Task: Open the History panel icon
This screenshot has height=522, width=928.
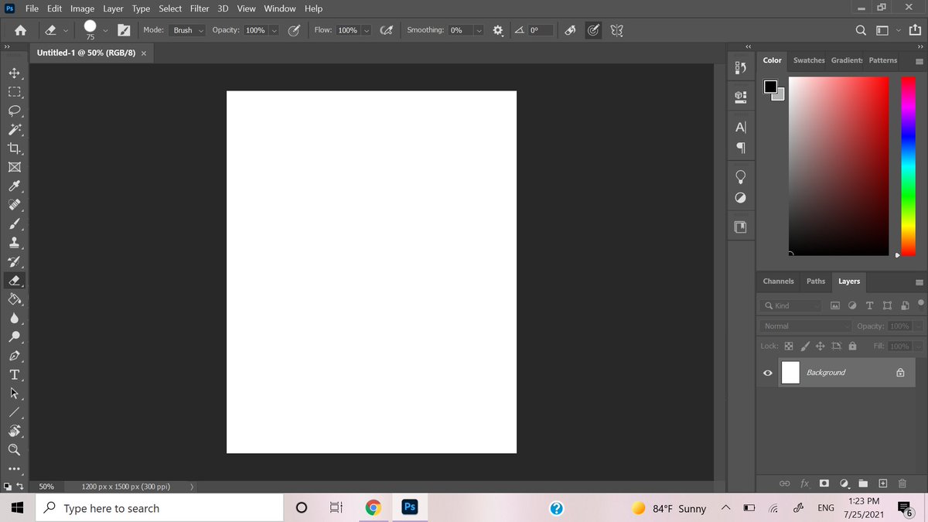Action: [x=741, y=68]
